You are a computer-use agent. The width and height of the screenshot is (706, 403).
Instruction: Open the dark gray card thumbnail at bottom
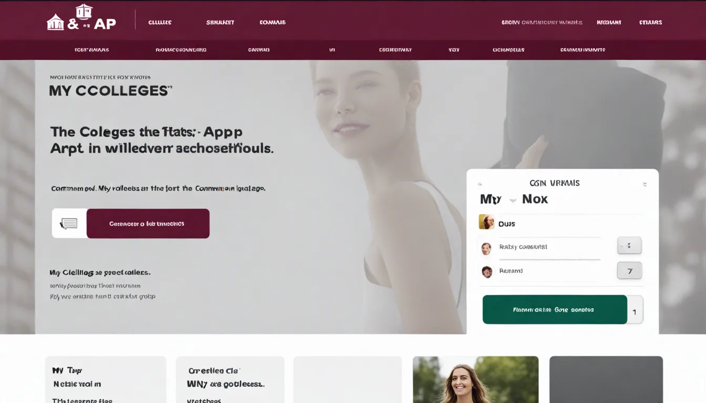(x=606, y=379)
